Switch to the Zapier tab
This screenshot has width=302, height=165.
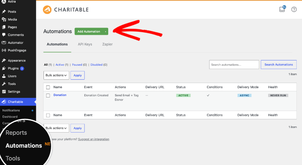tap(107, 44)
